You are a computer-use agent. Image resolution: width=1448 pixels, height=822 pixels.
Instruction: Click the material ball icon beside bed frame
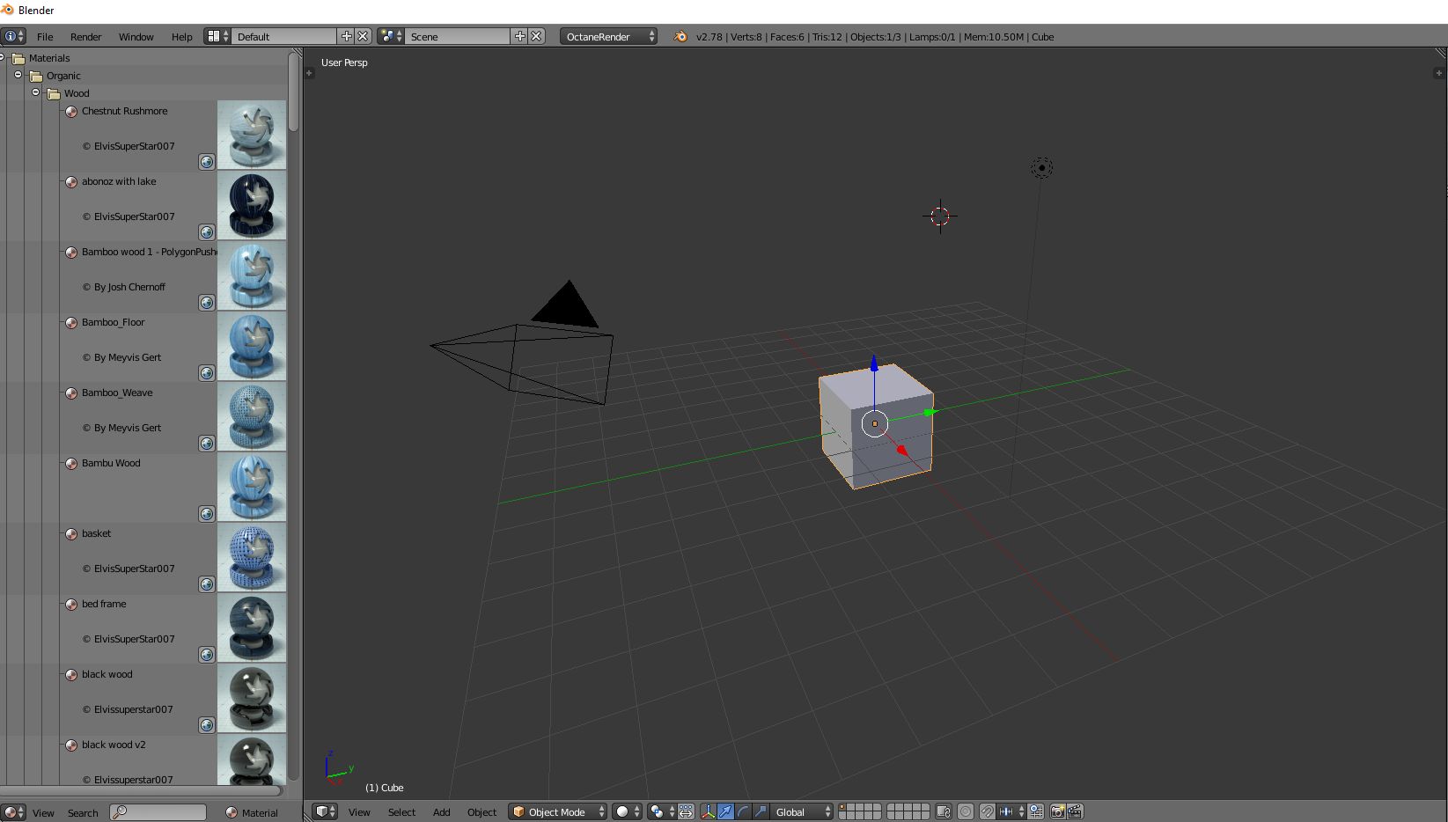71,604
